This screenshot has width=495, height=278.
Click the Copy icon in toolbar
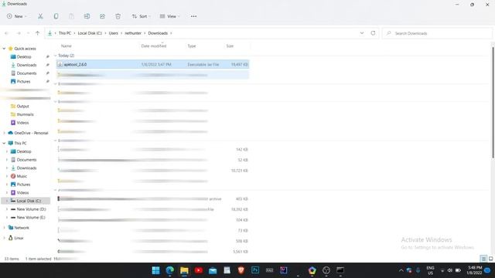point(56,16)
